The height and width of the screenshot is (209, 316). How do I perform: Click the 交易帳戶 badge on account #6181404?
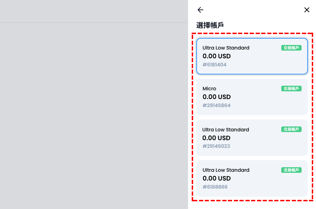tap(291, 48)
